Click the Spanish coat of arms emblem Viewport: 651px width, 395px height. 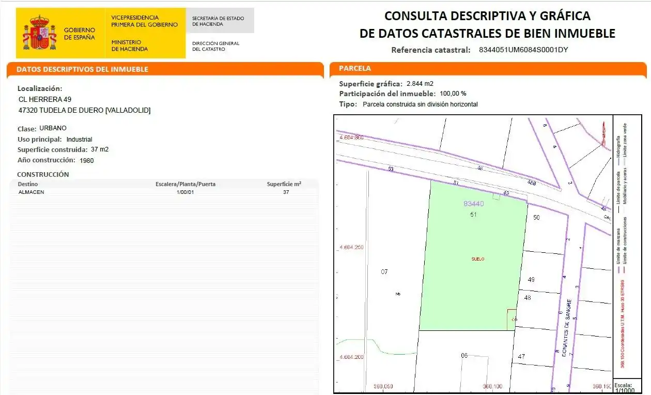[x=39, y=33]
